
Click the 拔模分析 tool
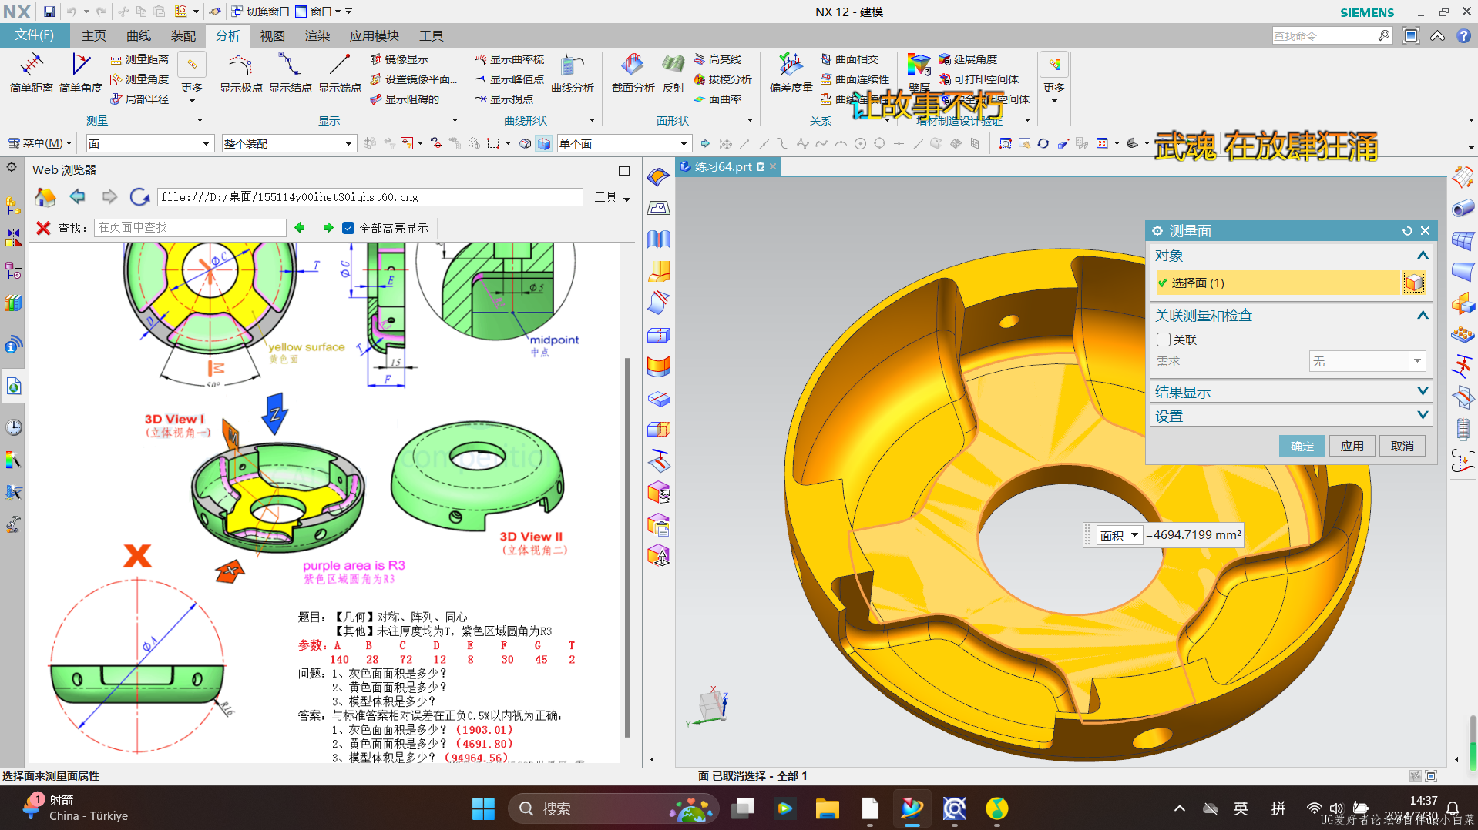[x=722, y=79]
